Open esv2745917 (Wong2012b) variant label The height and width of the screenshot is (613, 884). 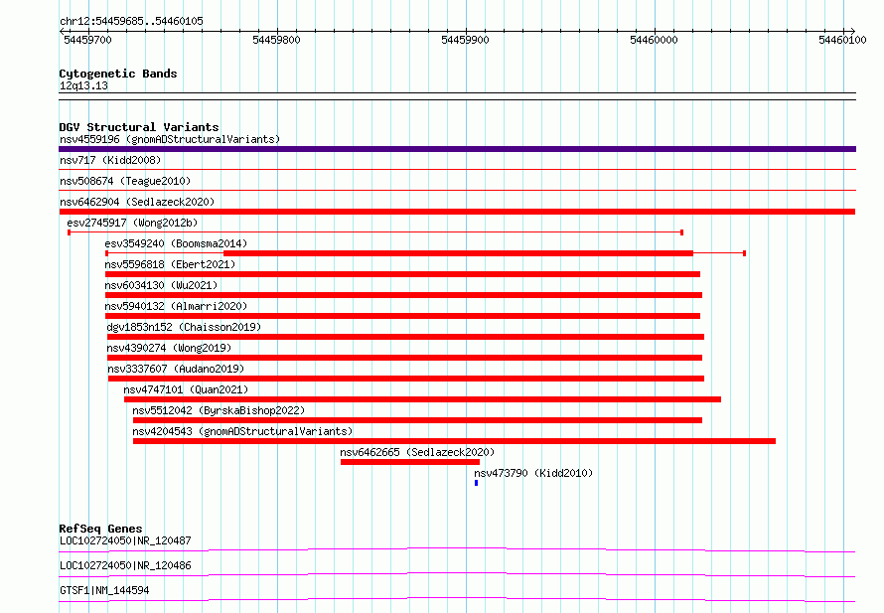point(132,223)
